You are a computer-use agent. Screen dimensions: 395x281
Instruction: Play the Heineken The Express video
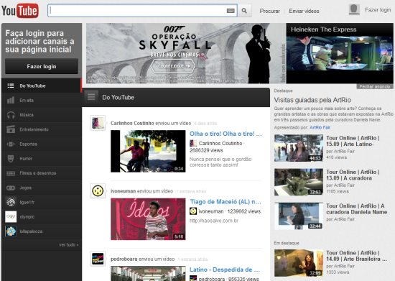tap(340, 53)
